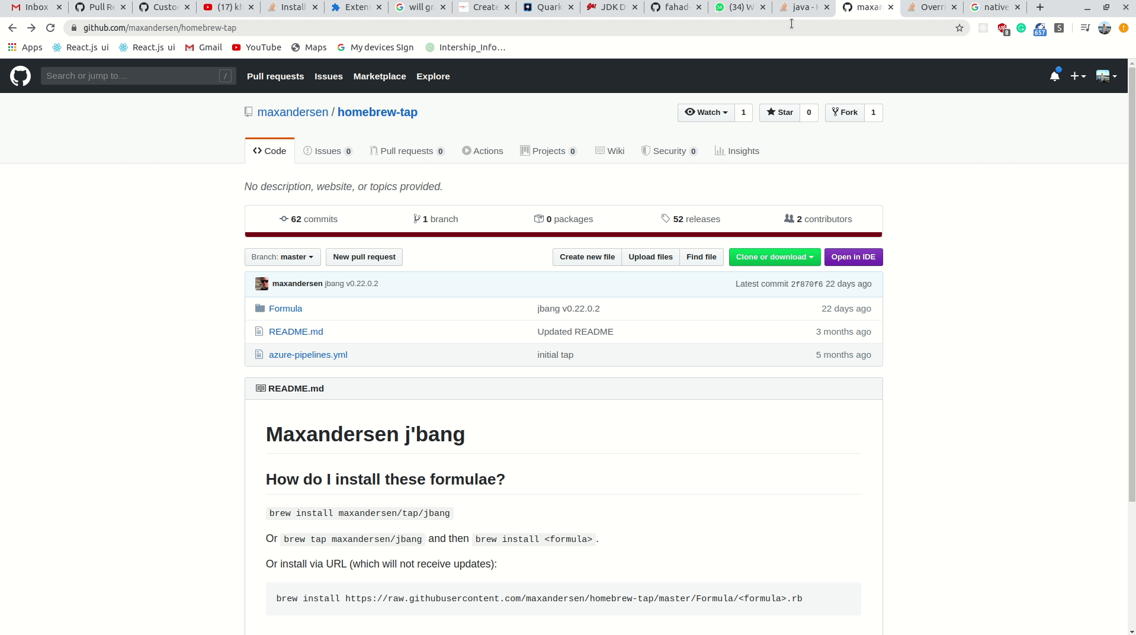Open the GitHub home logo
Viewport: 1136px width, 635px height.
click(20, 76)
